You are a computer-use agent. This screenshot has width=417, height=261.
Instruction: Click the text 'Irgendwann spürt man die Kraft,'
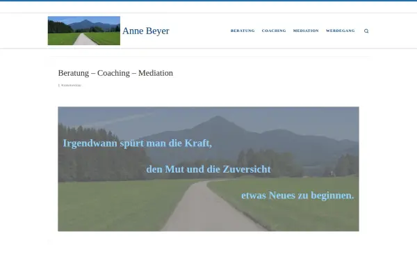click(138, 143)
